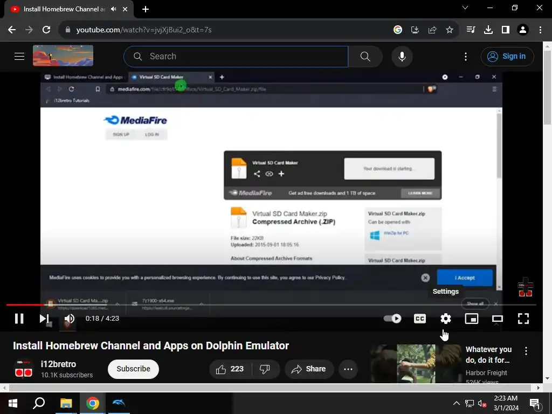This screenshot has height=414, width=552.
Task: Open Google icon in address bar
Action: (x=398, y=30)
